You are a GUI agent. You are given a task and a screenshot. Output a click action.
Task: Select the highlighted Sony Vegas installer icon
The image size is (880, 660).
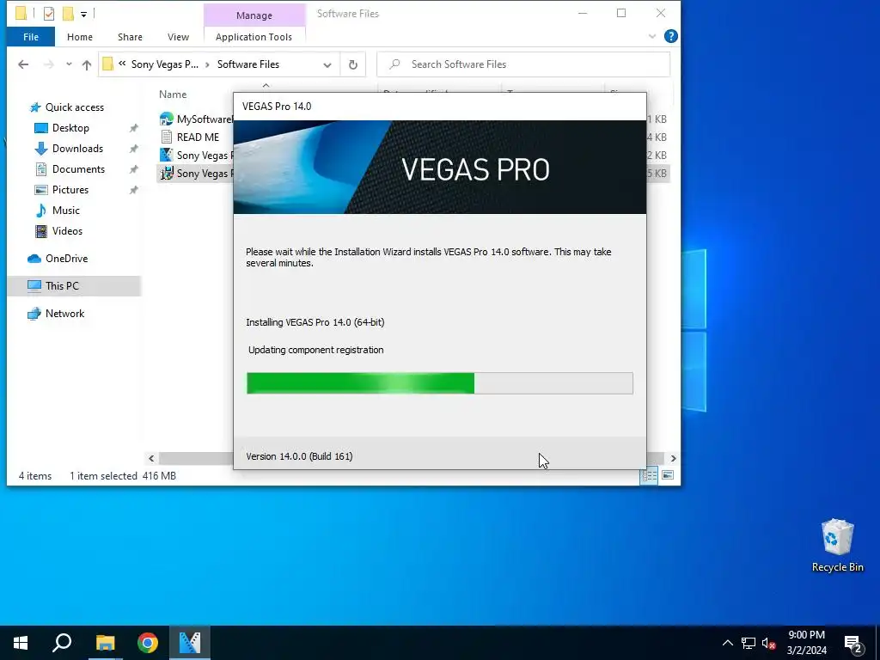click(x=166, y=174)
